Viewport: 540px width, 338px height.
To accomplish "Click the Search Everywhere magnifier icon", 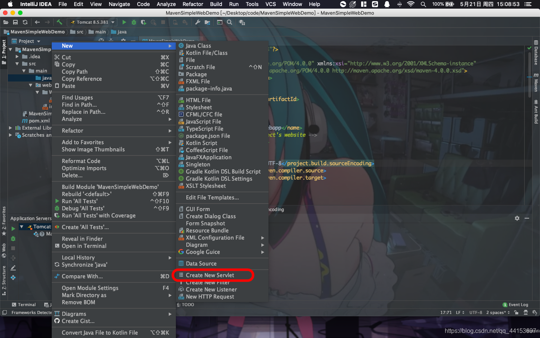I will tap(229, 22).
